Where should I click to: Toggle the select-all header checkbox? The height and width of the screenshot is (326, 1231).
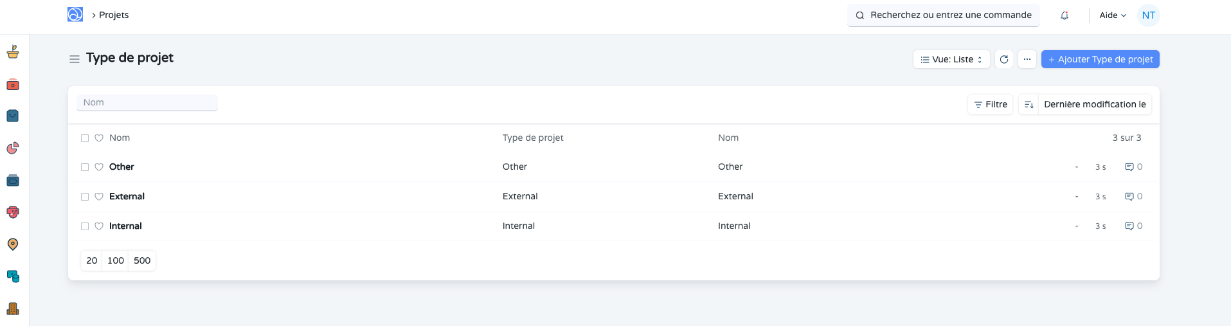click(85, 138)
